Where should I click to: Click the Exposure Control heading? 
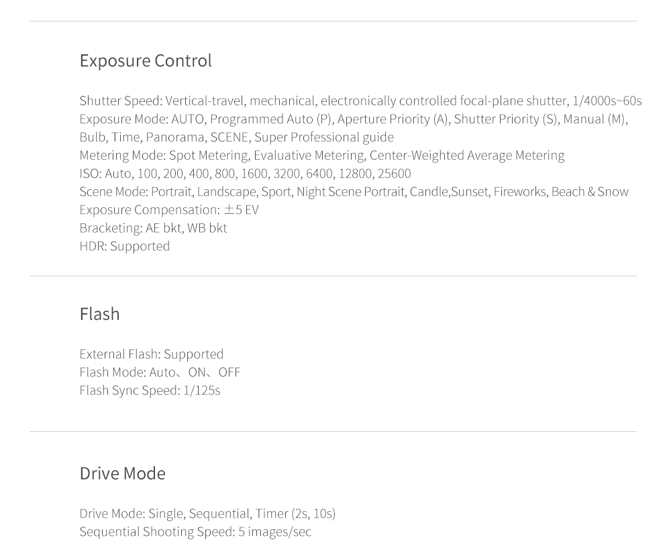point(146,60)
